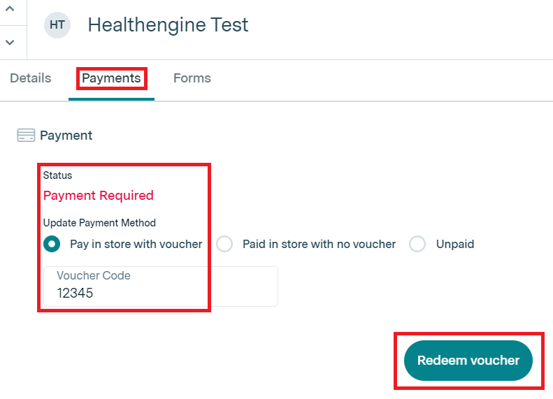Image resolution: width=553 pixels, height=399 pixels.
Task: Click the down chevron arrow
Action: coord(10,42)
